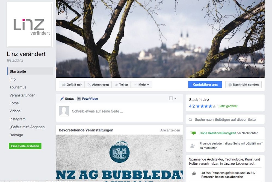
Task: Click the thumbs-up Gefällt mir button
Action: (x=72, y=85)
